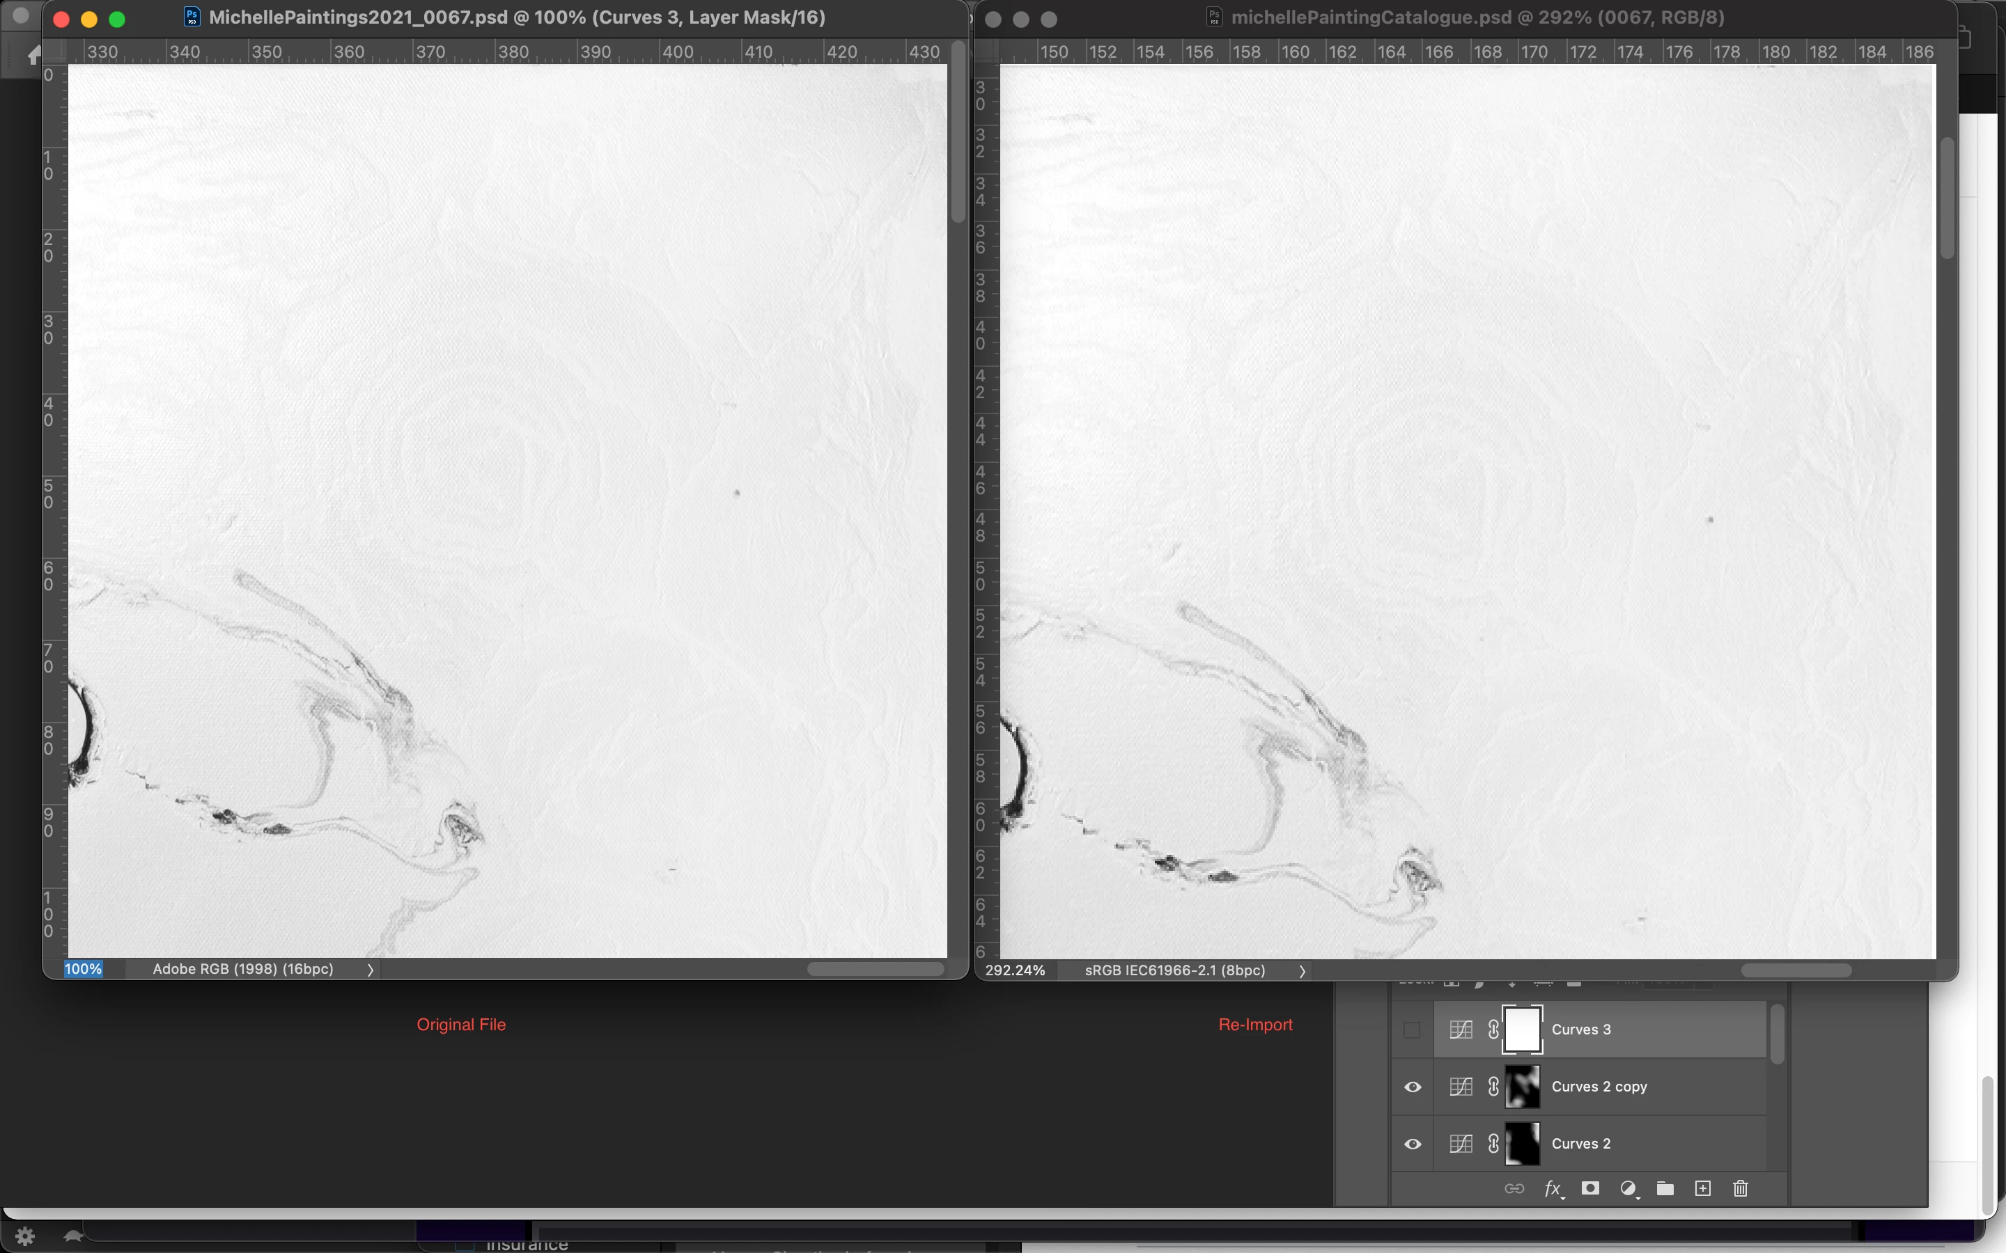This screenshot has height=1253, width=2006.
Task: Click the Create new layer plus icon
Action: click(x=1702, y=1188)
